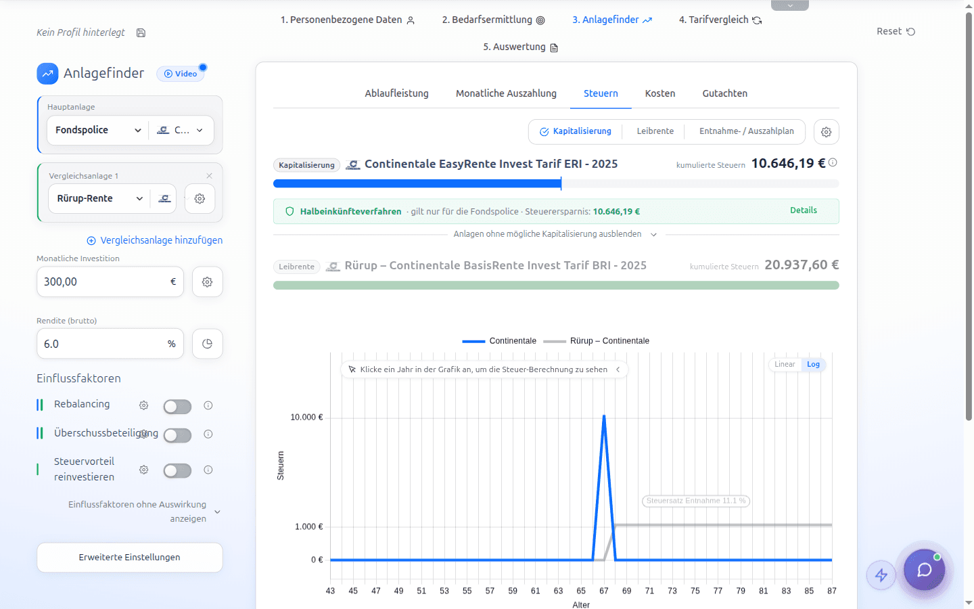
Task: Switch to the Kosten tab
Action: [x=660, y=93]
